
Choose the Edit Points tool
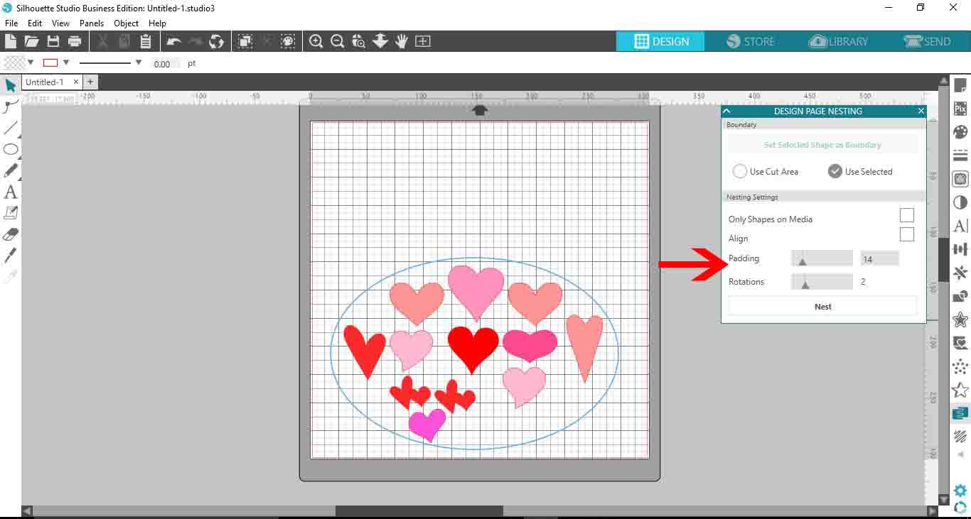click(11, 107)
